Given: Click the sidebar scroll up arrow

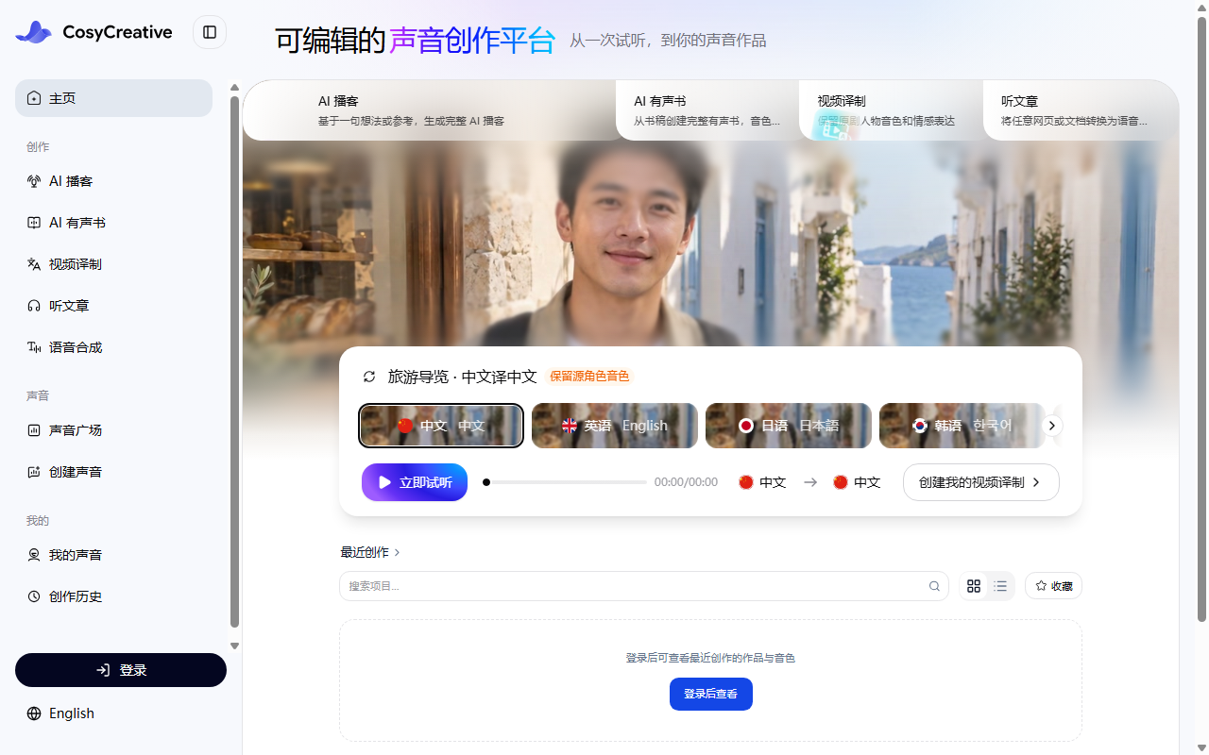Looking at the screenshot, I should [x=235, y=88].
